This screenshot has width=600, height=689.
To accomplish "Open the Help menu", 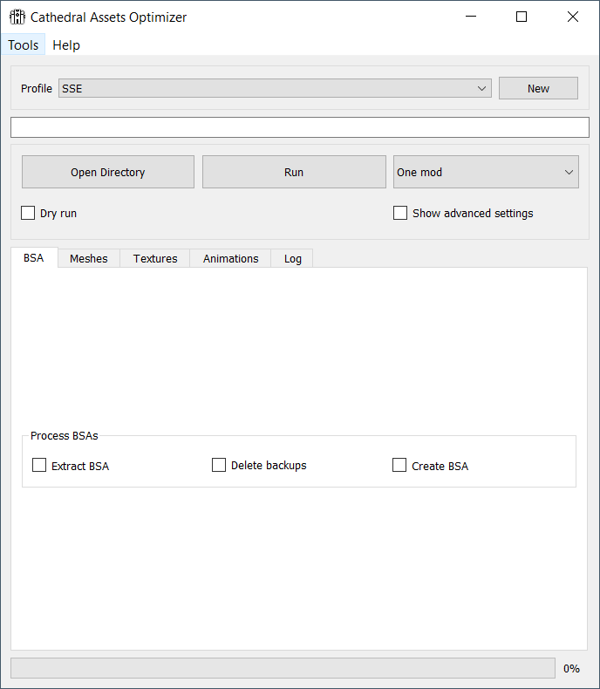I will (66, 44).
